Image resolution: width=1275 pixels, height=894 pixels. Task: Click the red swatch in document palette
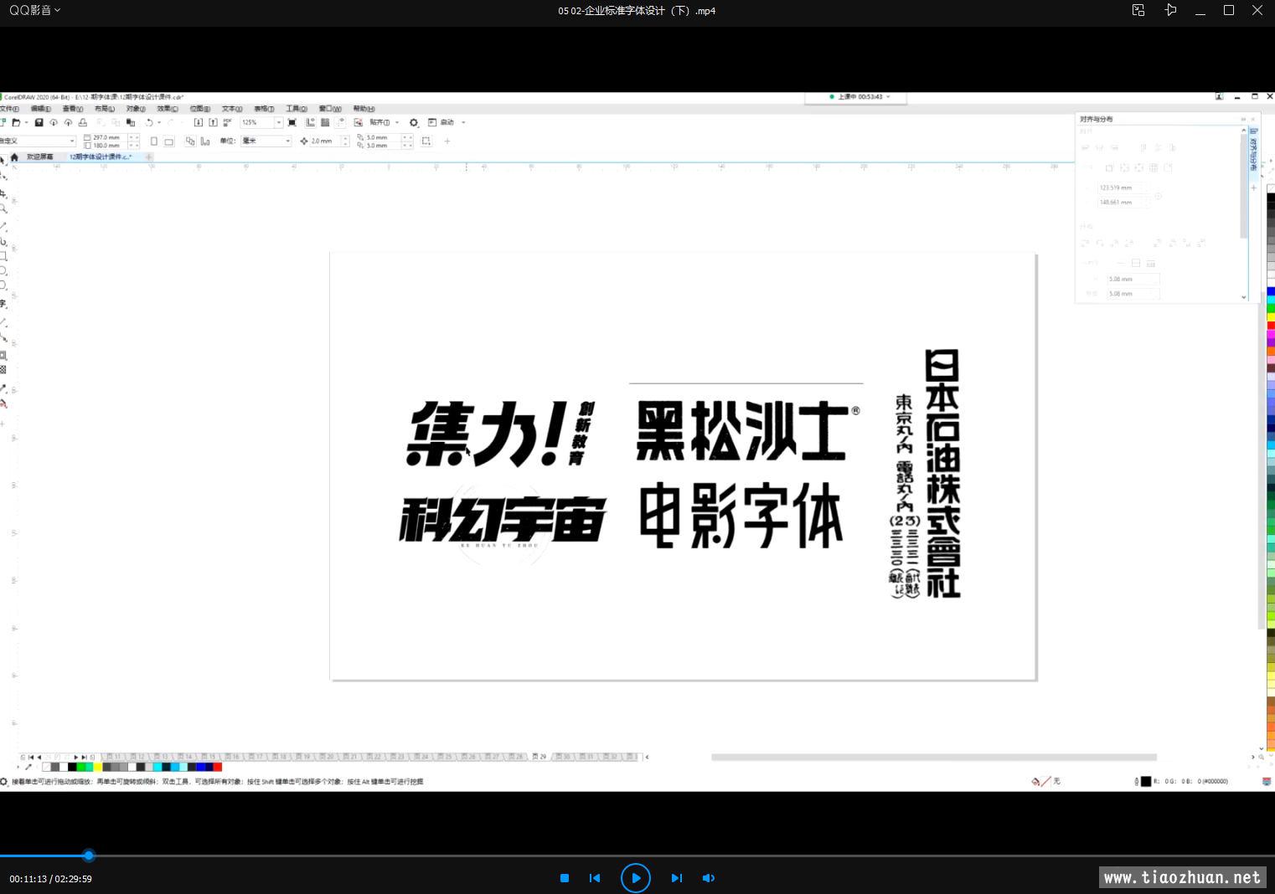(x=218, y=767)
